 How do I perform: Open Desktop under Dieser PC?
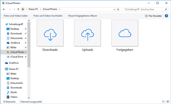pyautogui.click(x=15, y=78)
